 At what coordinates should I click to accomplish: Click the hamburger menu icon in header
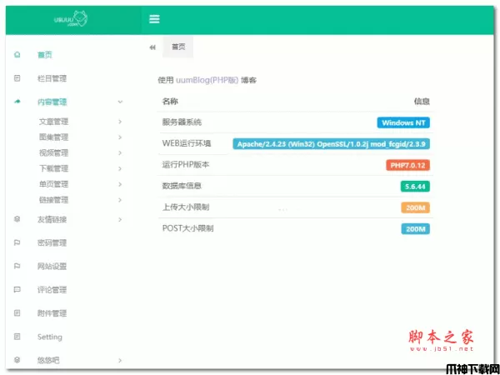pos(154,18)
